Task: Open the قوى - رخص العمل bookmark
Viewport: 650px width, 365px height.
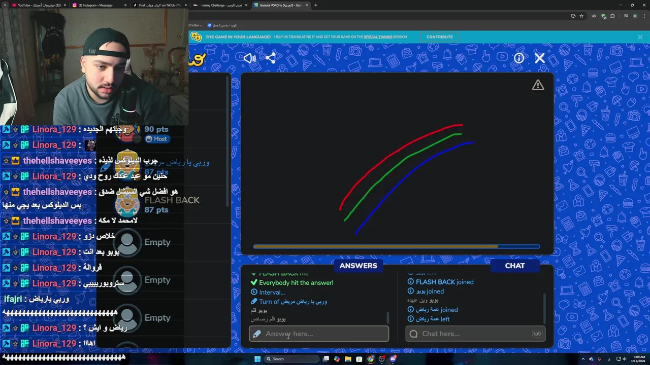Action: [x=221, y=25]
